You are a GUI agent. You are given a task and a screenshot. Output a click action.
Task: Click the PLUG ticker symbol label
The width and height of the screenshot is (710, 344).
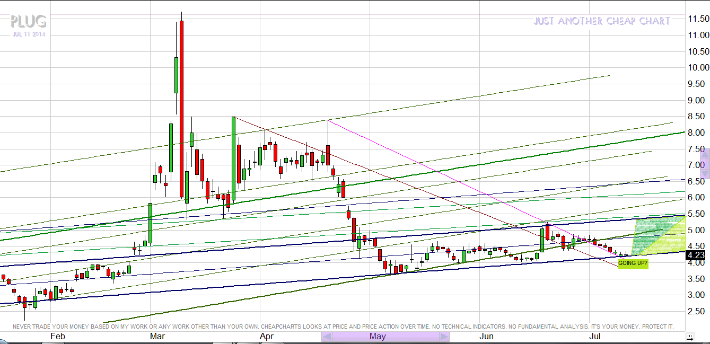pyautogui.click(x=29, y=22)
